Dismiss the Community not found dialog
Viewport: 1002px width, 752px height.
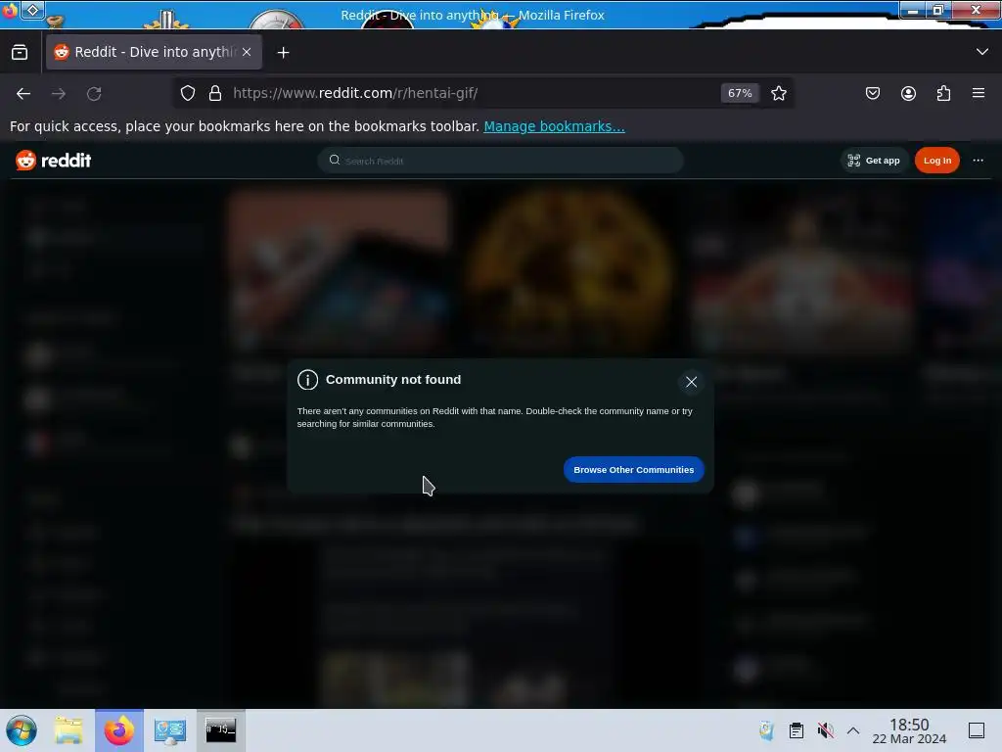coord(691,382)
